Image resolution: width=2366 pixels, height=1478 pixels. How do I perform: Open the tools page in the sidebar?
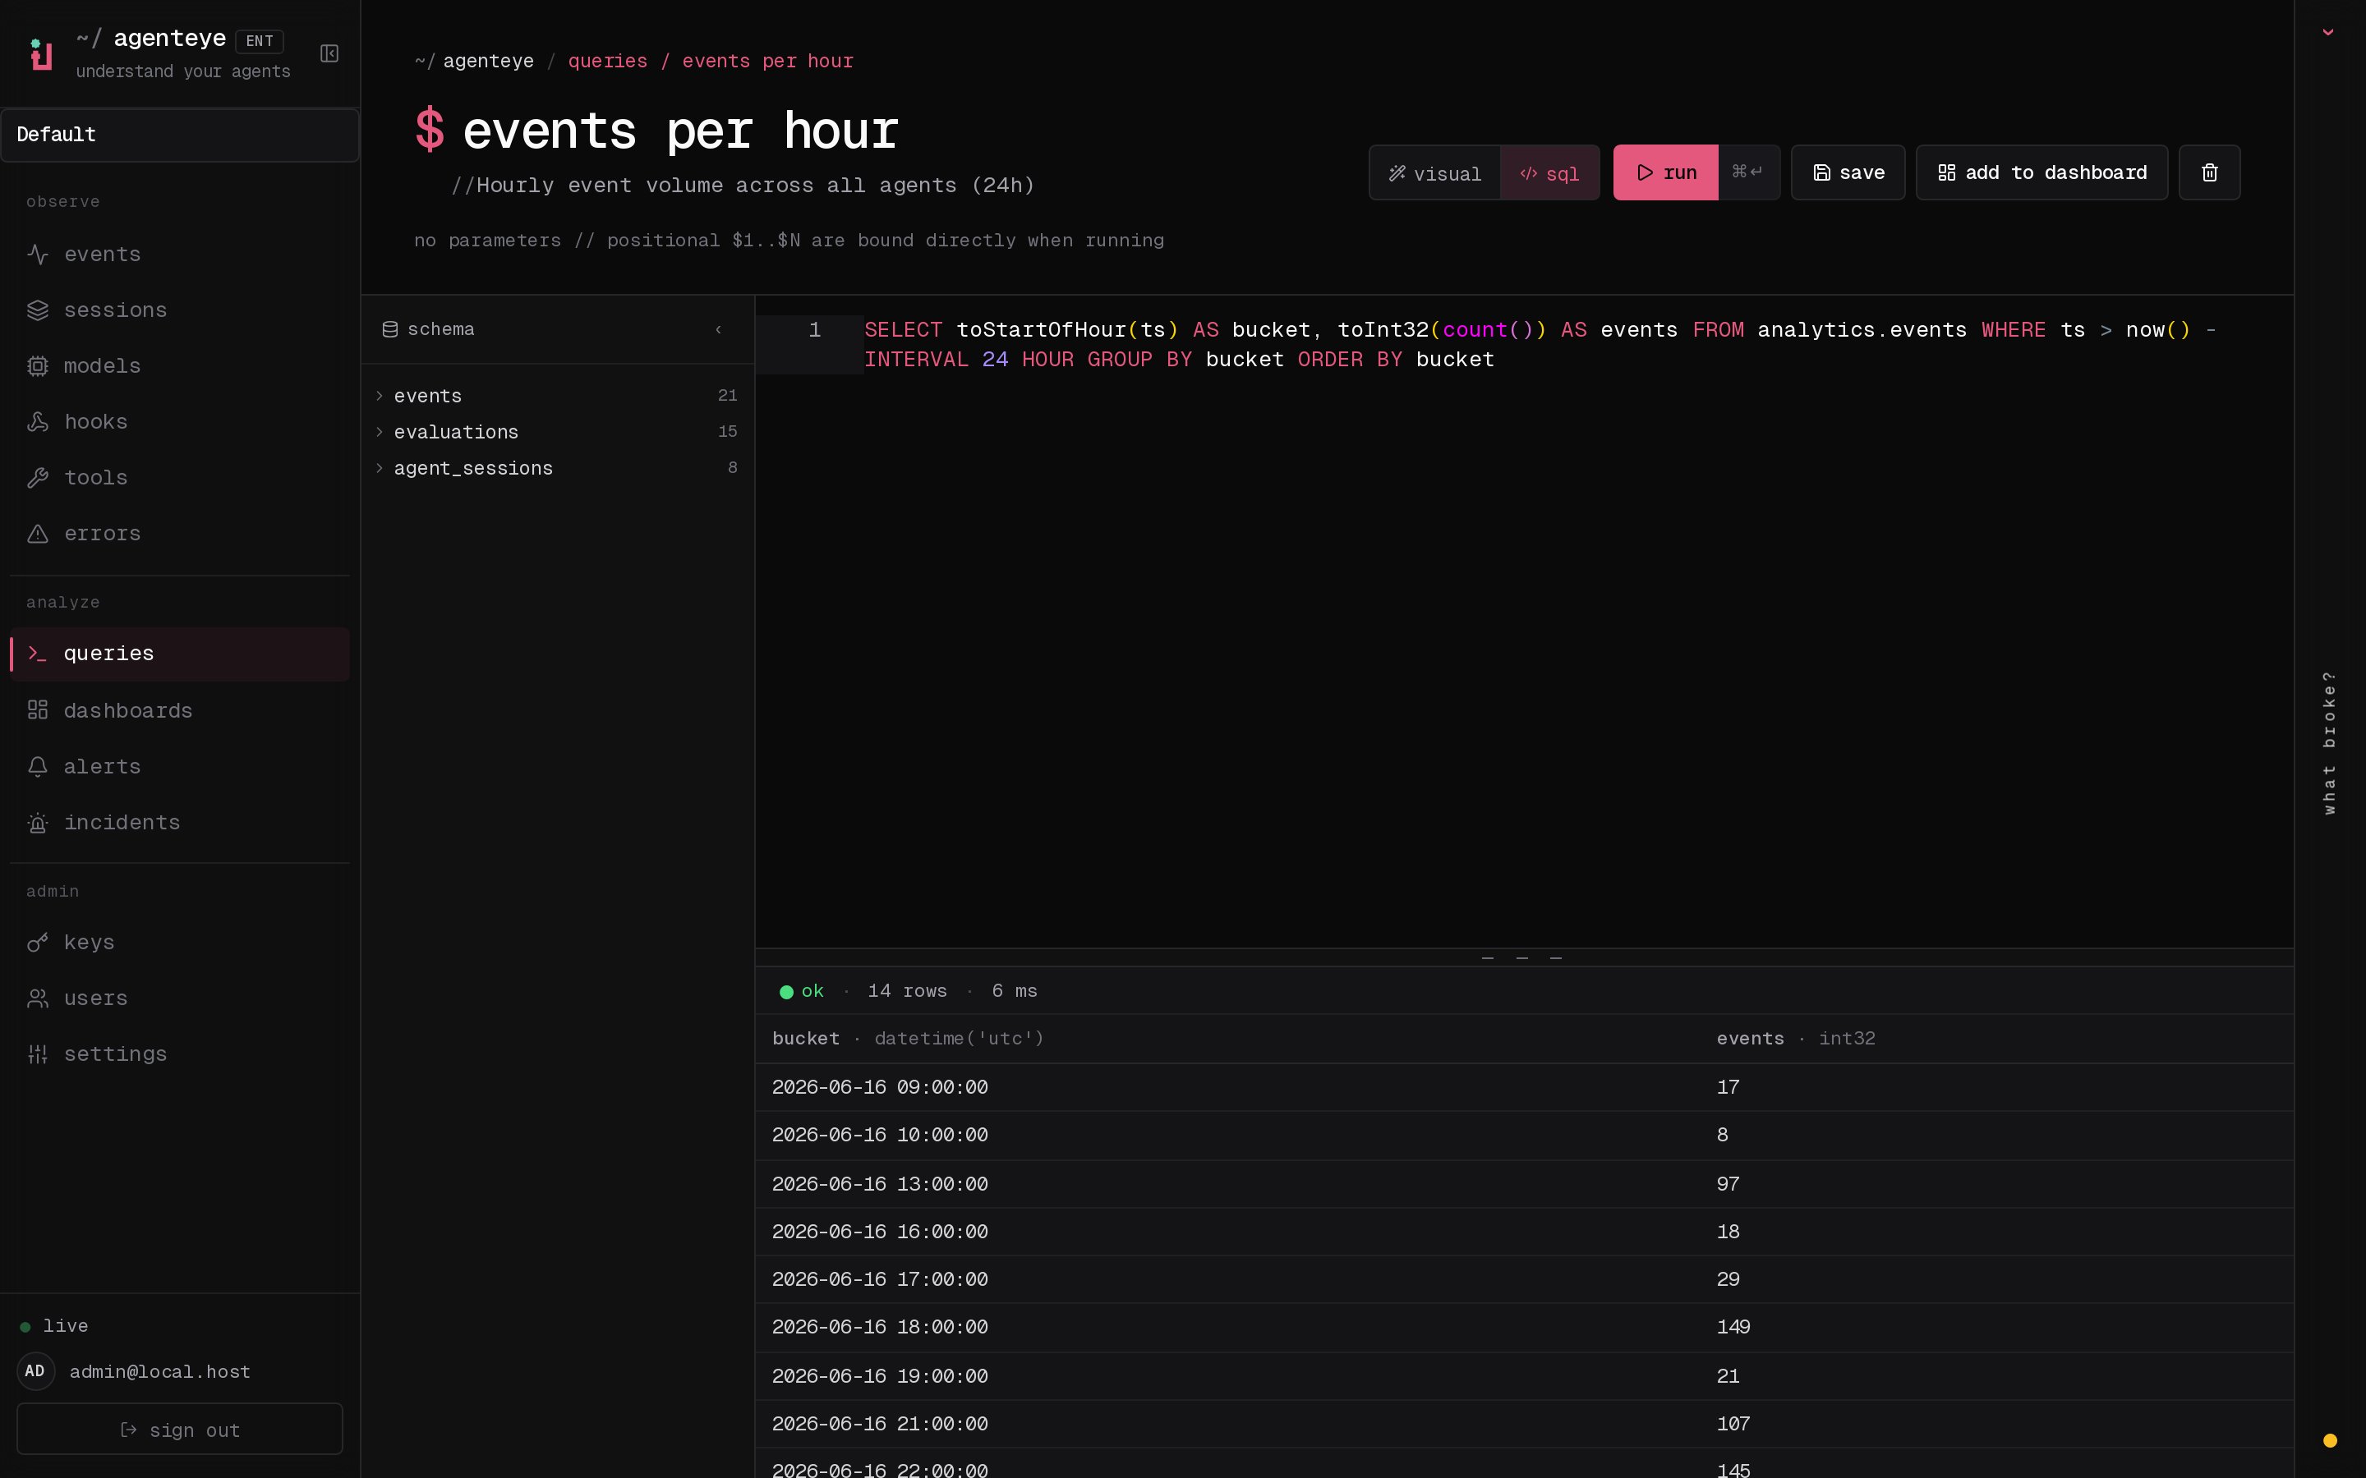tap(180, 477)
